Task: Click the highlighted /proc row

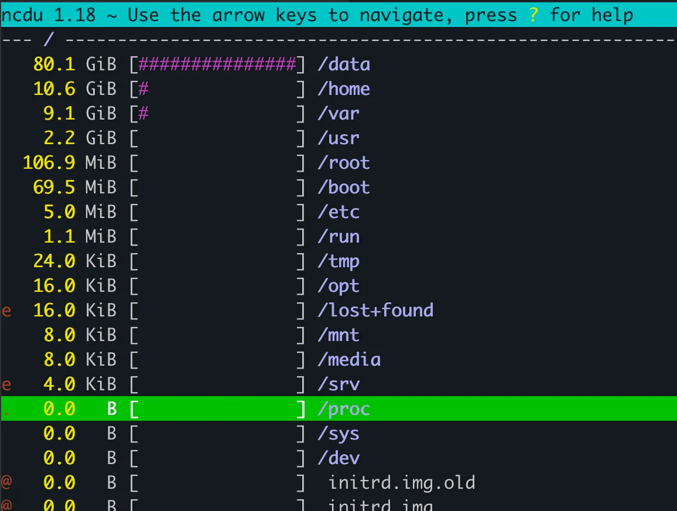Action: point(338,408)
